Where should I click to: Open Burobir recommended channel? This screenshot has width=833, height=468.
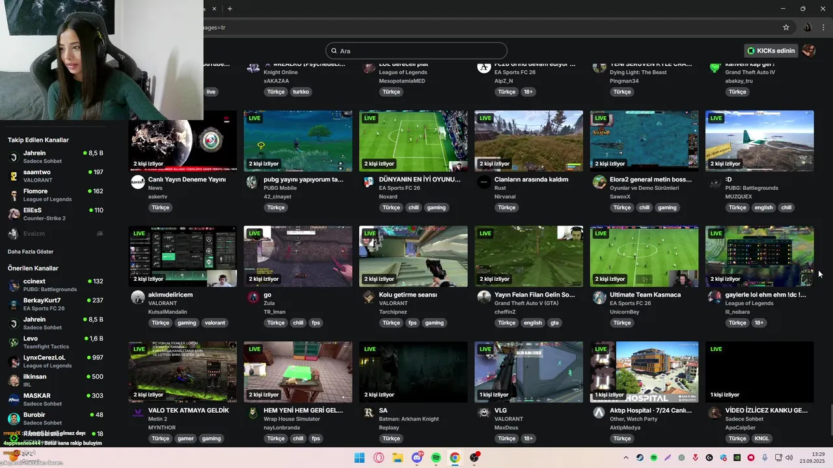55,419
